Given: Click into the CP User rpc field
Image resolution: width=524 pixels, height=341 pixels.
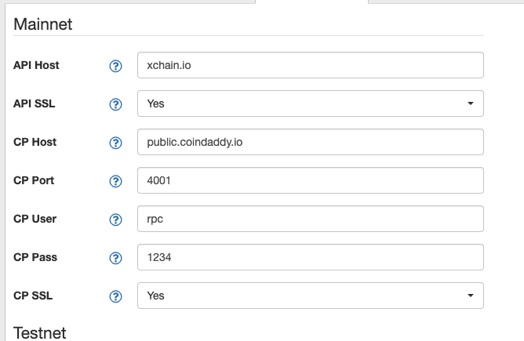Looking at the screenshot, I should point(311,219).
